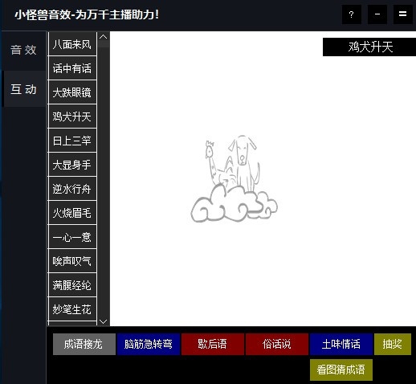Open the blue 脑筋急转弯 mode

149,344
